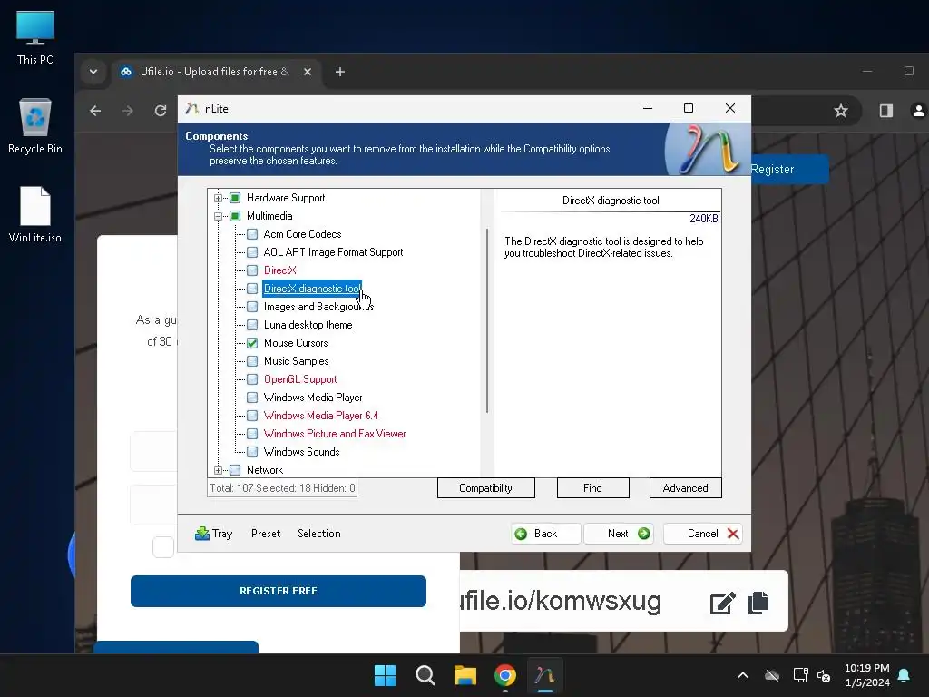The height and width of the screenshot is (697, 929).
Task: Toggle Windows Sounds checkbox
Action: pos(252,452)
